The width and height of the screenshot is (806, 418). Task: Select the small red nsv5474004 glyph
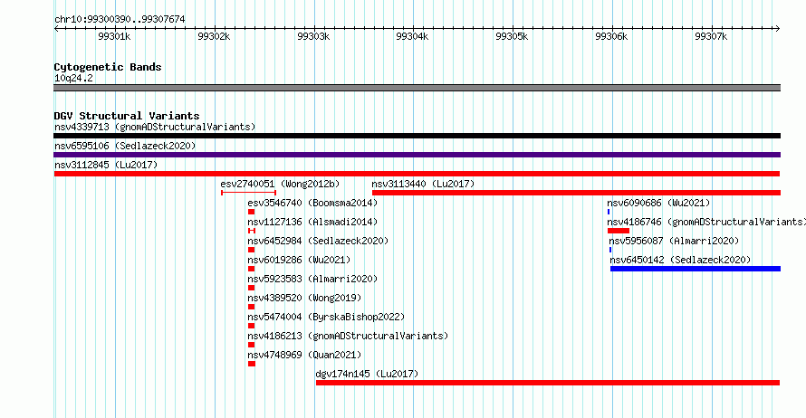252,326
